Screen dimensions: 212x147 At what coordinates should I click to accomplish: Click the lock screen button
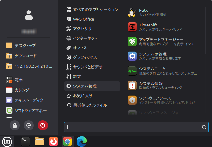pyautogui.click(x=15, y=125)
